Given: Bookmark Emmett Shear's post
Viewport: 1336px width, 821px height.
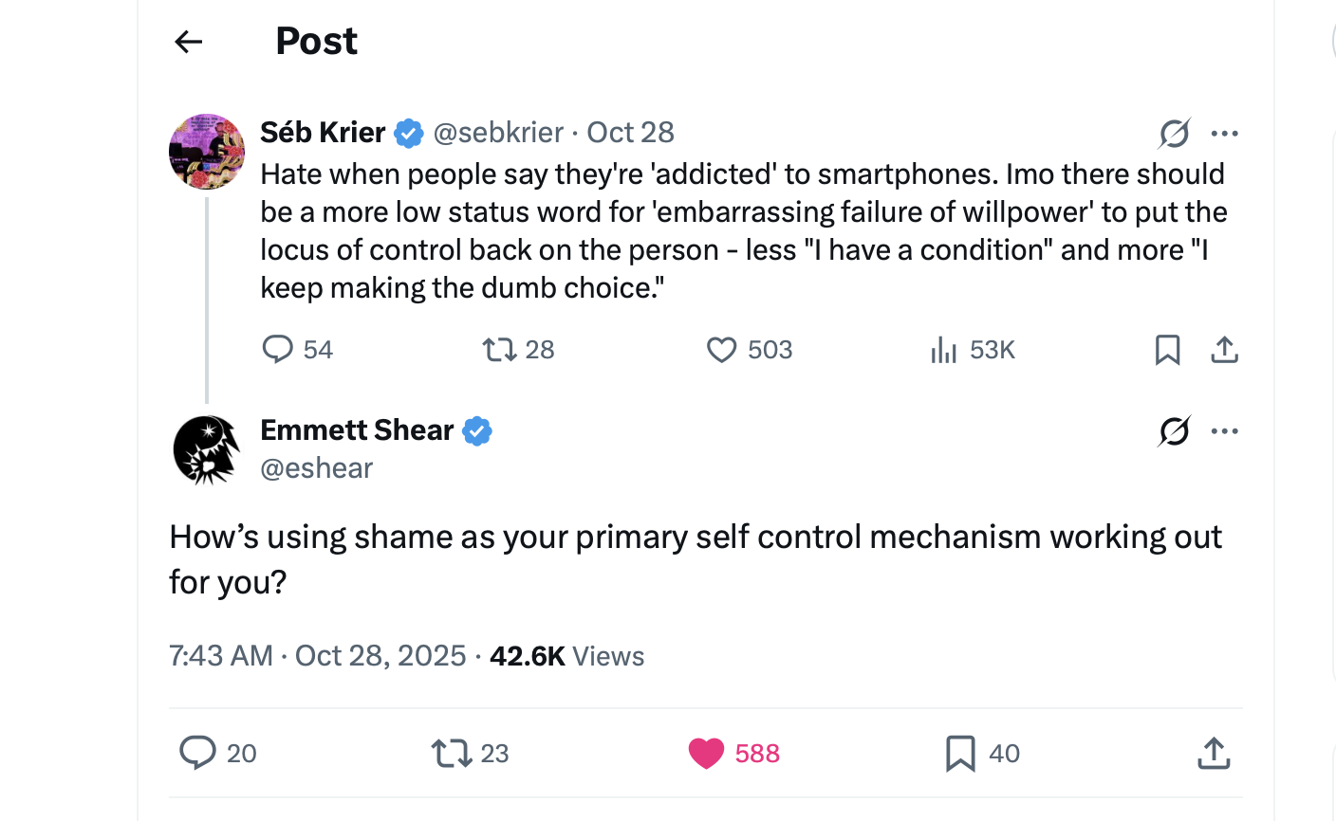Looking at the screenshot, I should tap(960, 754).
